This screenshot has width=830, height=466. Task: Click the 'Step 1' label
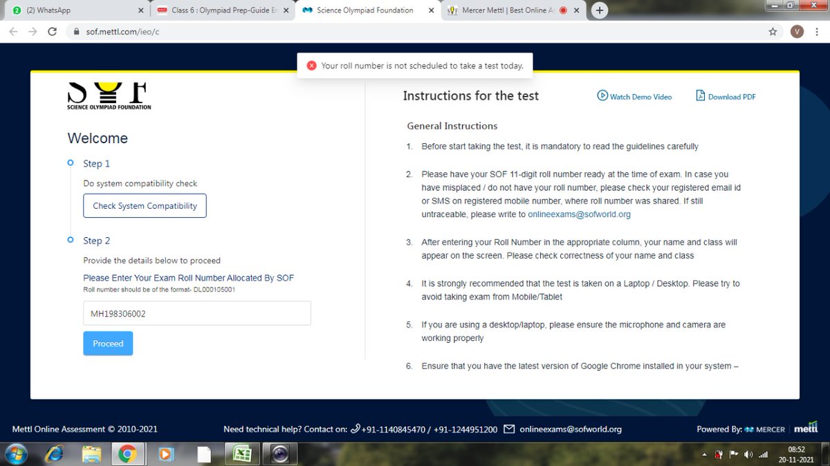[97, 164]
